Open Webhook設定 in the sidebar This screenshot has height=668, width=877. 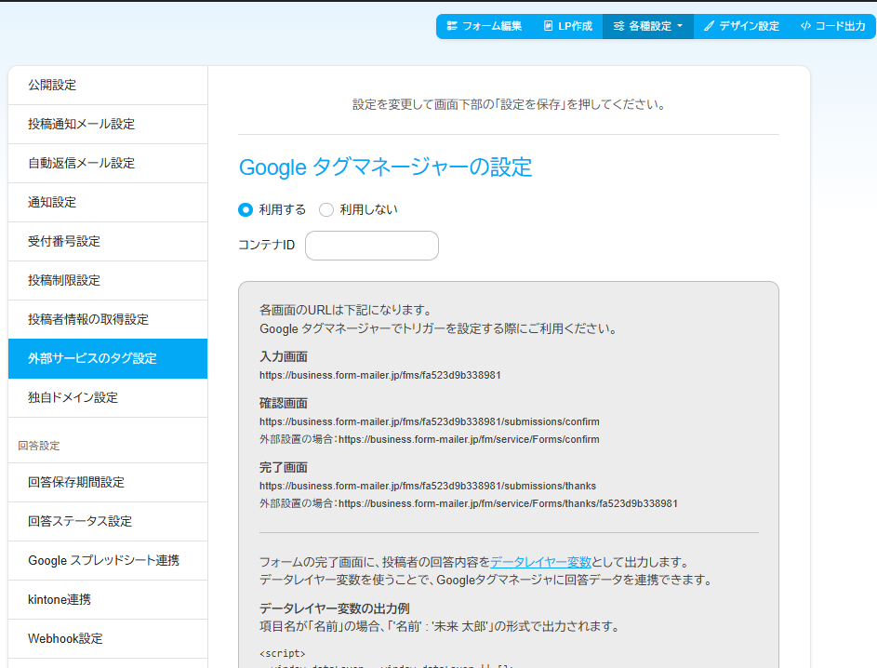click(108, 639)
